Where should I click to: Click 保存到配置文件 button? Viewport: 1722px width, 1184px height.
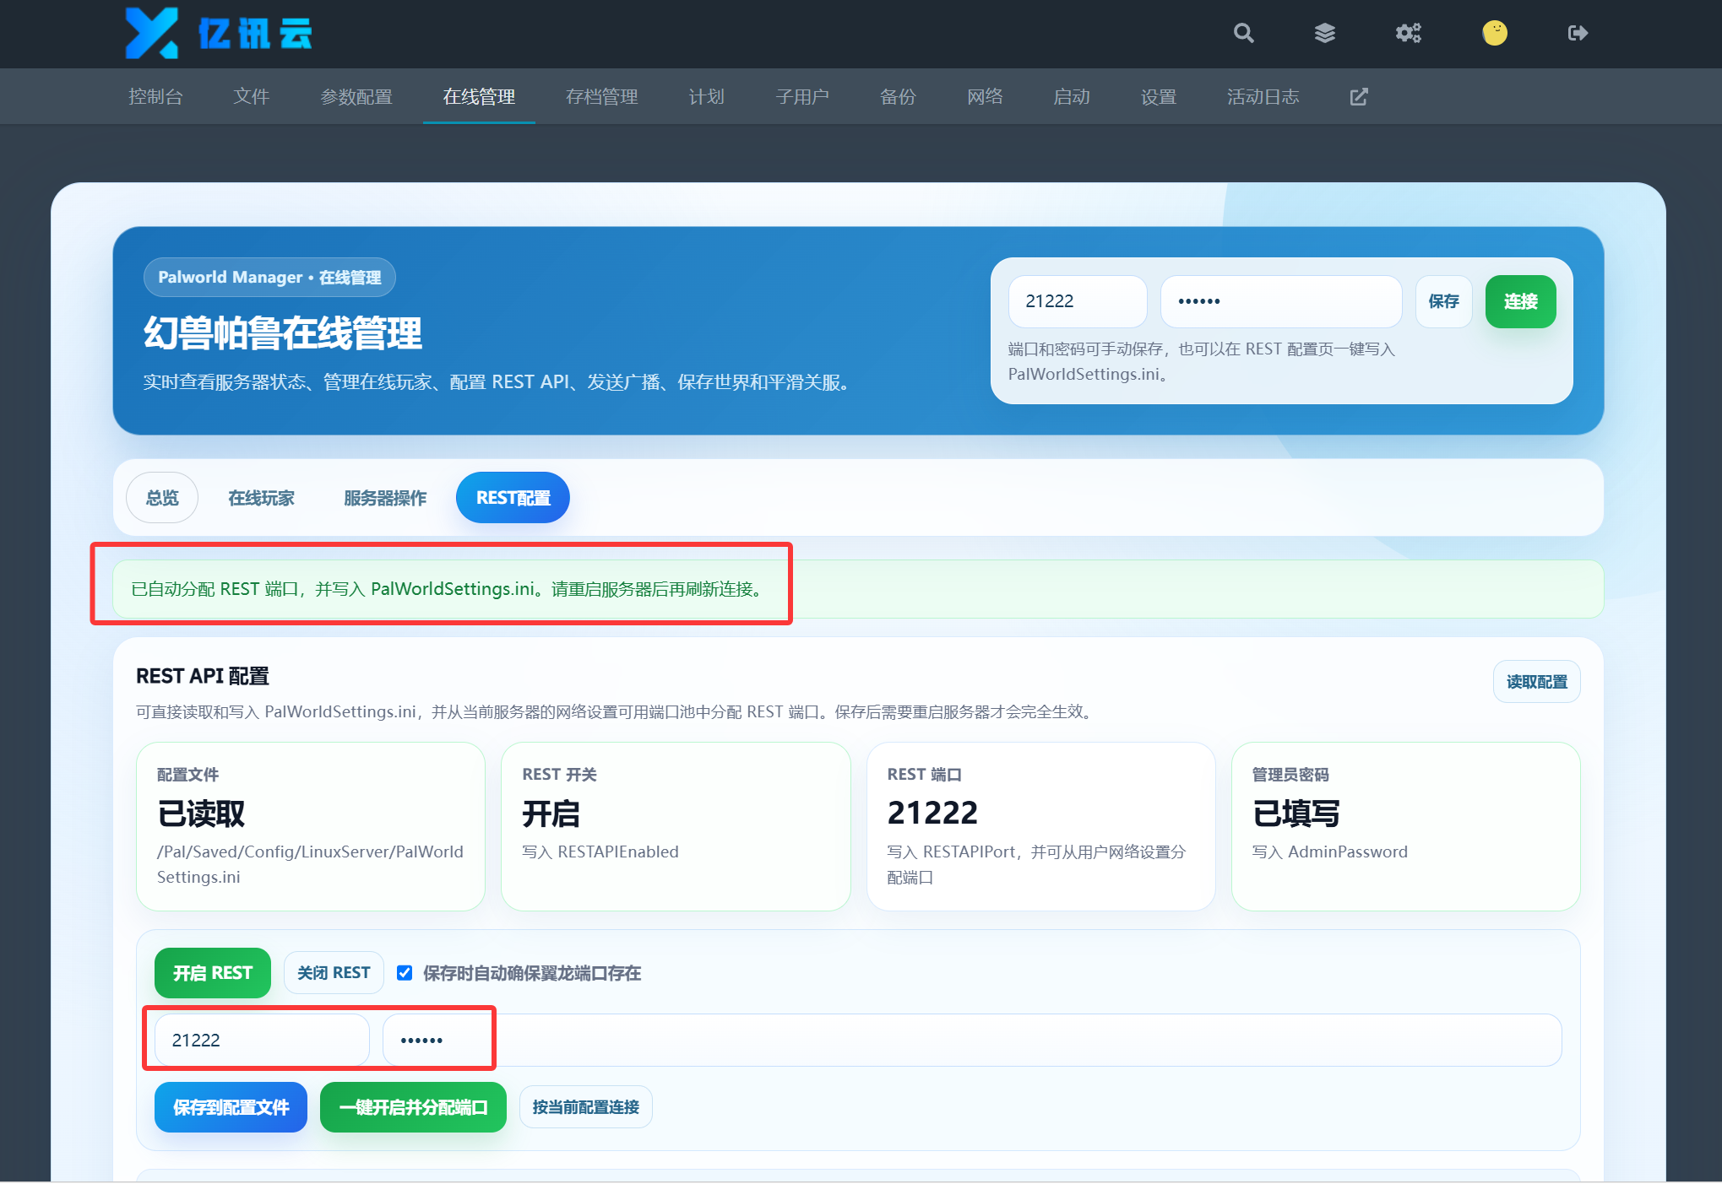pos(231,1107)
